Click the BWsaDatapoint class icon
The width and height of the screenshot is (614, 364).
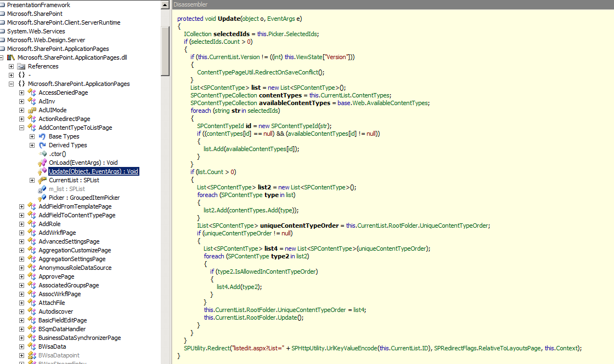tap(32, 355)
